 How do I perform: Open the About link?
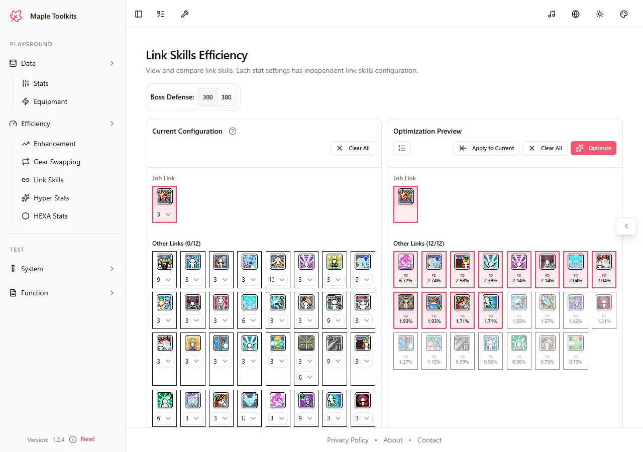393,440
